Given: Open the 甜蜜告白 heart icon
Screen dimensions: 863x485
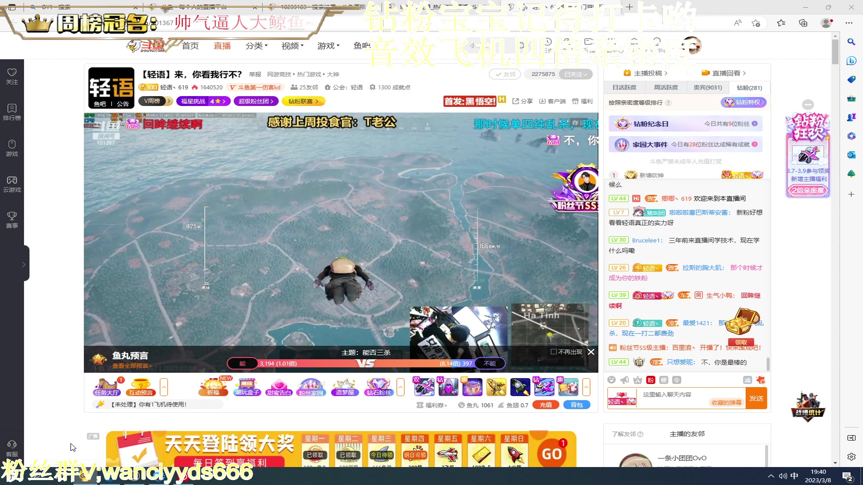Looking at the screenshot, I should click(279, 387).
